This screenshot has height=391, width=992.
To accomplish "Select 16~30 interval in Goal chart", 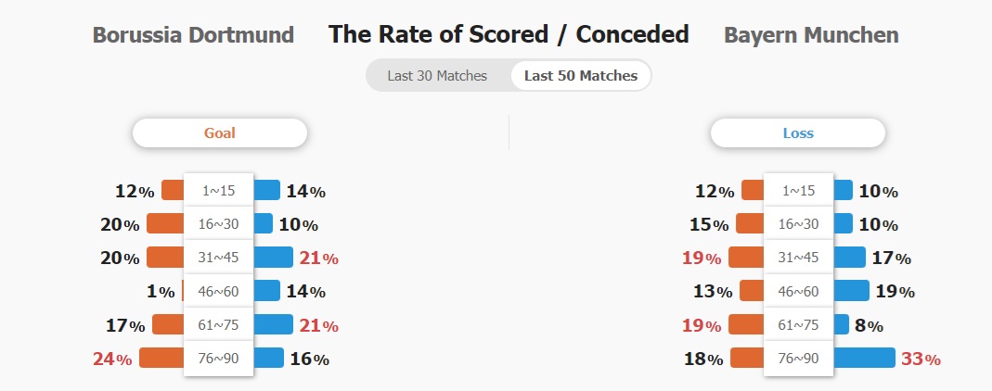I will [x=219, y=223].
